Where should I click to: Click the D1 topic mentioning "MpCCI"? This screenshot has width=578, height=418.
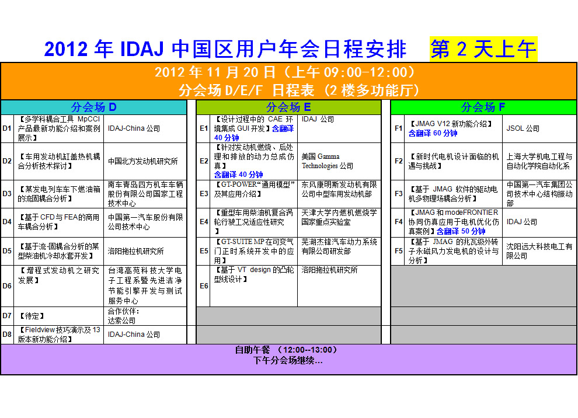[59, 128]
